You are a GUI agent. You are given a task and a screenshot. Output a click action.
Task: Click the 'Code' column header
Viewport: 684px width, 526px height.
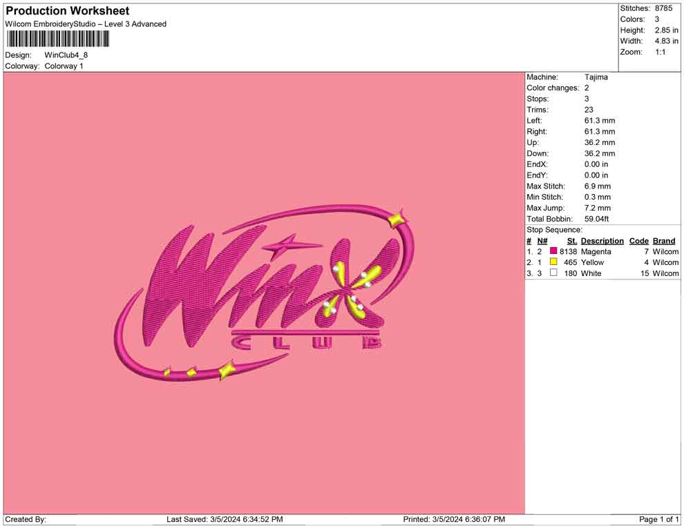(638, 241)
